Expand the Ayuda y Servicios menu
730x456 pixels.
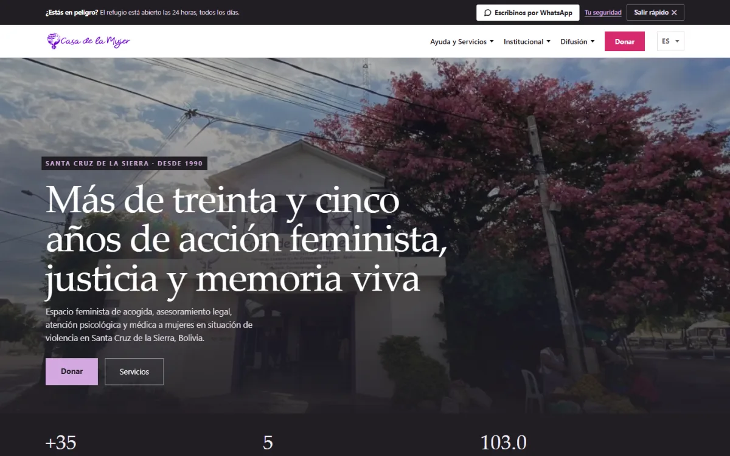(462, 41)
